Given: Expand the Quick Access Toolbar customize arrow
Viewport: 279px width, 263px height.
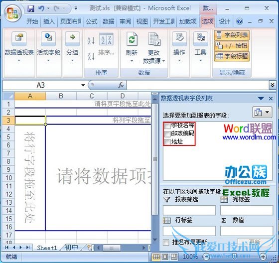Looking at the screenshot, I should [76, 8].
